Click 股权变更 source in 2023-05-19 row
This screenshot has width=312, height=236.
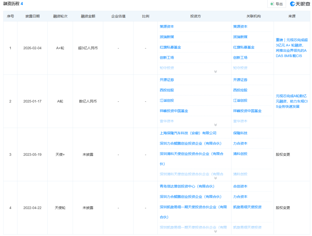pos(283,155)
